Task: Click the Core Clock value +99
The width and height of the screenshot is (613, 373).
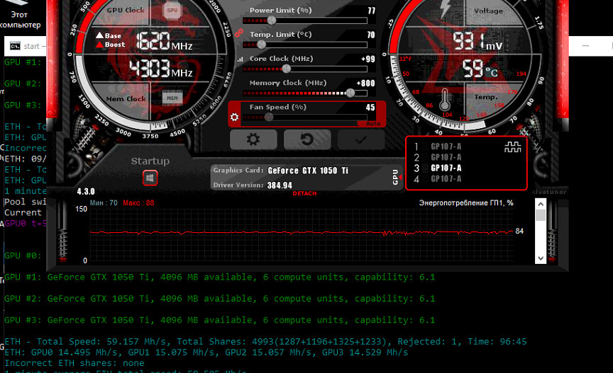Action: click(x=368, y=59)
